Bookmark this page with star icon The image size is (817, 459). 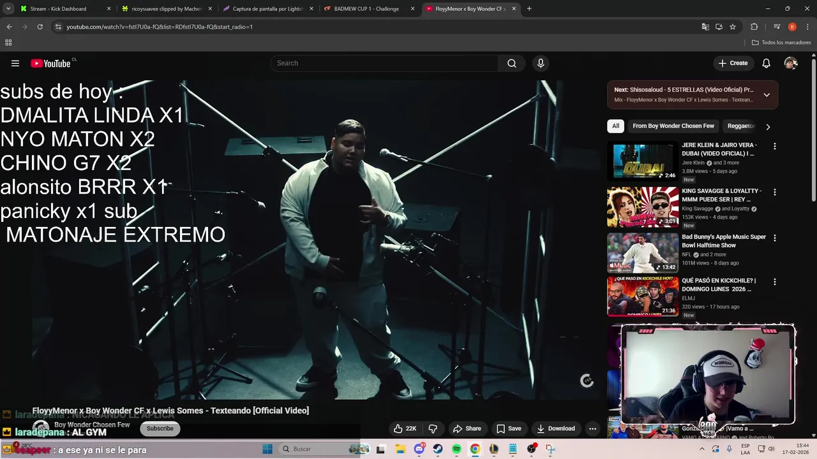tap(733, 27)
